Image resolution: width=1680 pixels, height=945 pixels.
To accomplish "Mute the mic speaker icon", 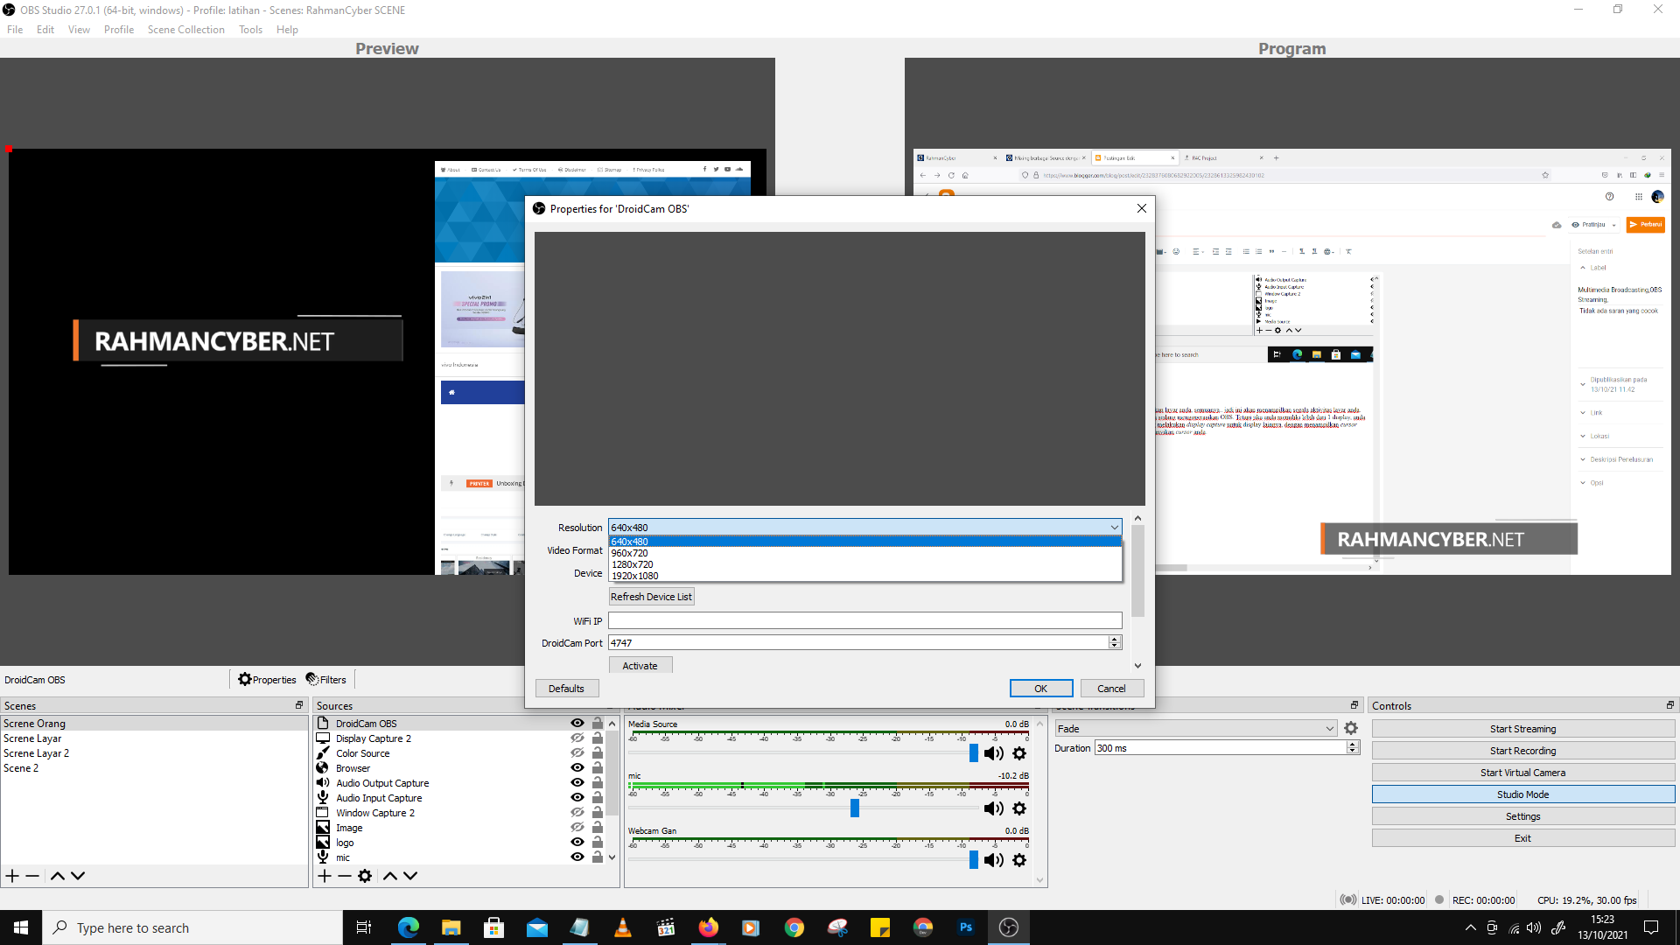I will (994, 808).
